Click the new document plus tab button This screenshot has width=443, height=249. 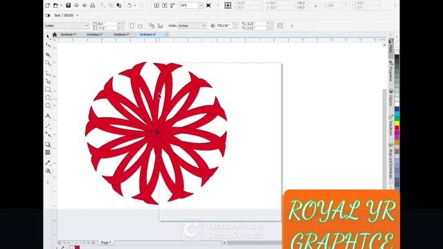(166, 35)
